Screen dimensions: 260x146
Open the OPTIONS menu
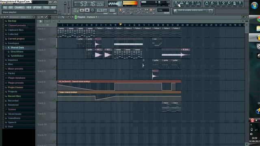[37, 7]
